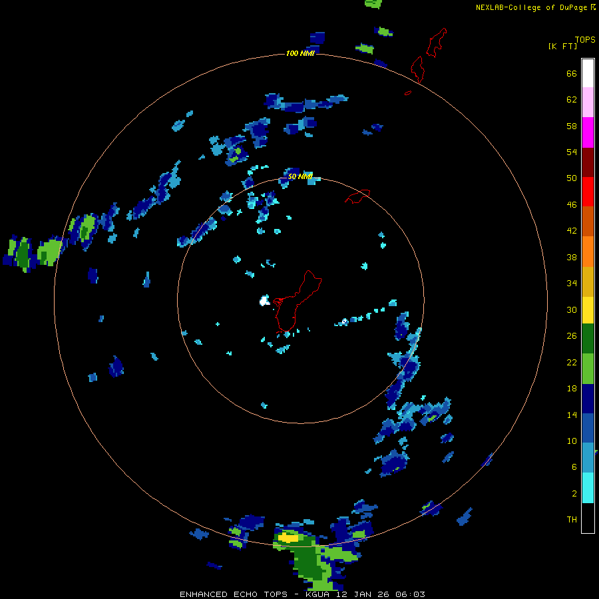Image resolution: width=599 pixels, height=599 pixels.
Task: Select the light blue legend band
Action: (588, 457)
